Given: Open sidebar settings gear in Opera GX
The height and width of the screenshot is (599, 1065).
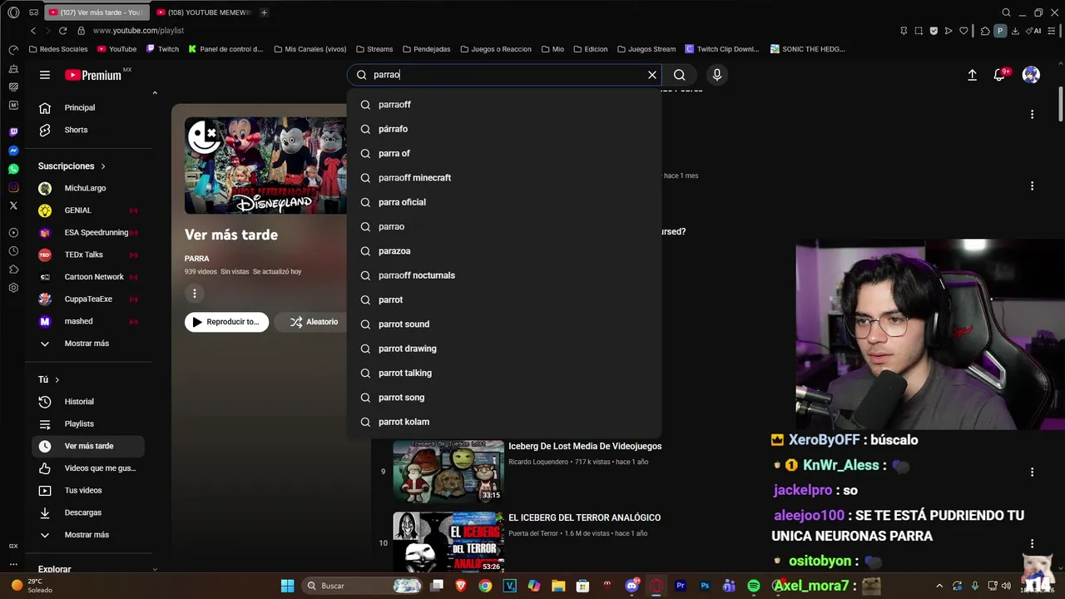Looking at the screenshot, I should (x=13, y=288).
